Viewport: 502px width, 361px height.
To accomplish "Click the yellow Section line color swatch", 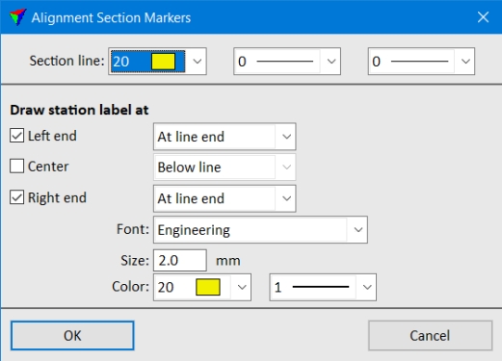I will [x=163, y=62].
